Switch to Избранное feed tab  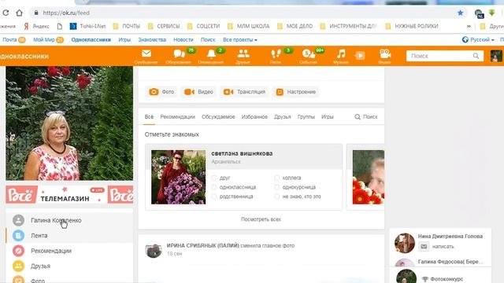pyautogui.click(x=254, y=117)
